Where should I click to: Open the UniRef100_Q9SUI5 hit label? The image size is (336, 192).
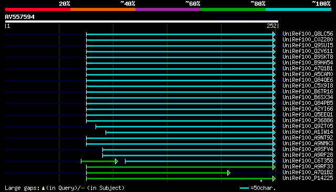coord(308,46)
